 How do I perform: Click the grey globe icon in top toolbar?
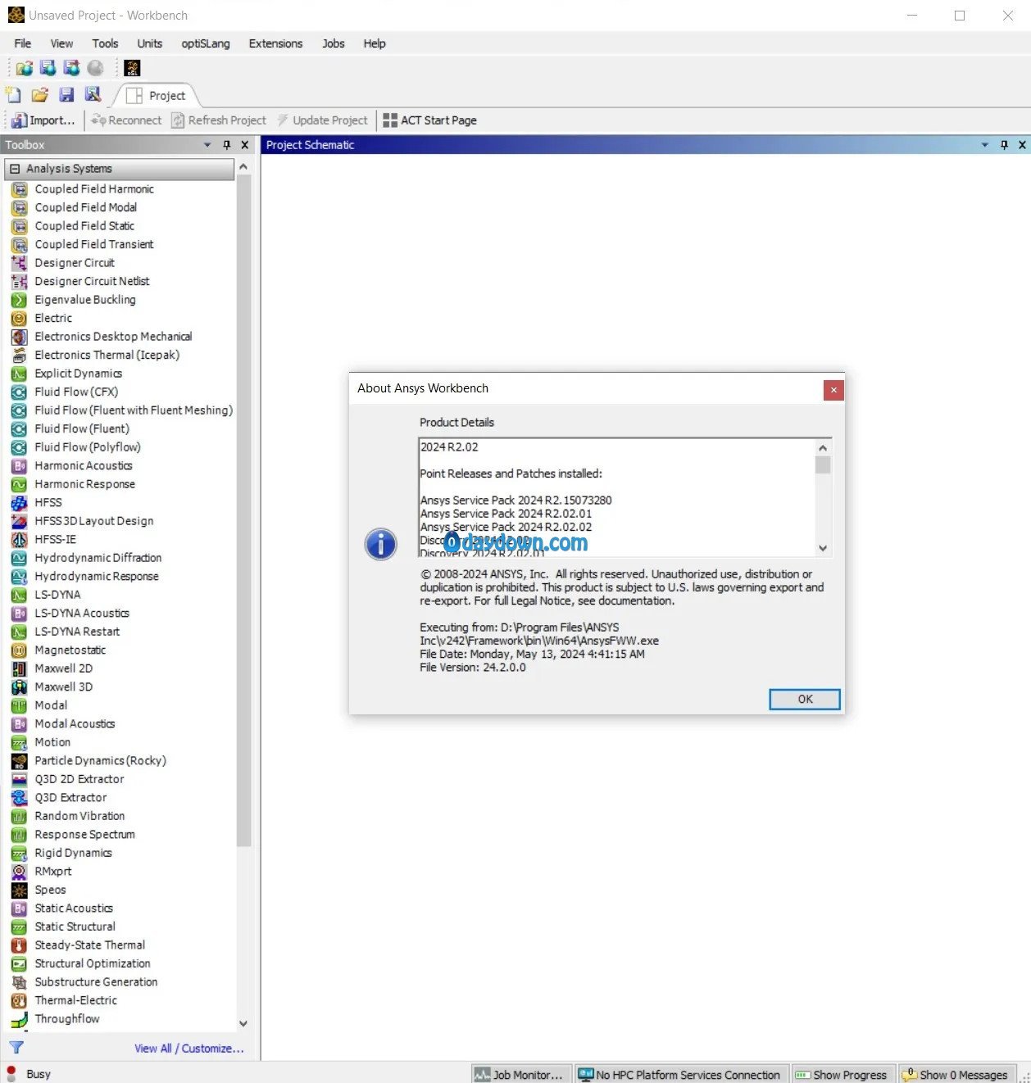pyautogui.click(x=96, y=68)
